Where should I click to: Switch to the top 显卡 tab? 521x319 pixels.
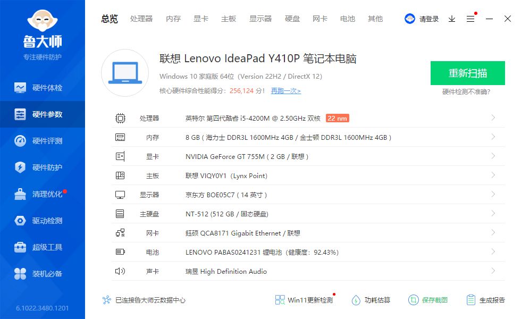(201, 19)
